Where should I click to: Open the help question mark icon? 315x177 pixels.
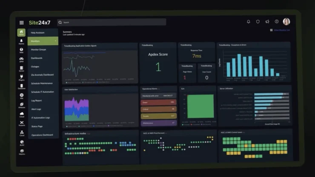click(x=277, y=22)
